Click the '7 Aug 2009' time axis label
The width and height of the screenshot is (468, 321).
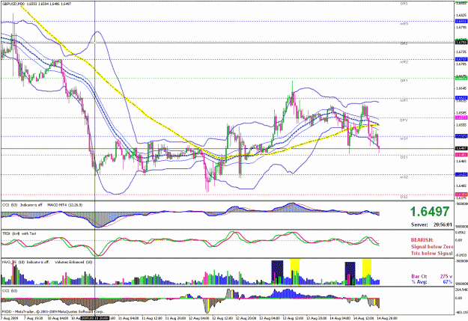pyautogui.click(x=8, y=319)
